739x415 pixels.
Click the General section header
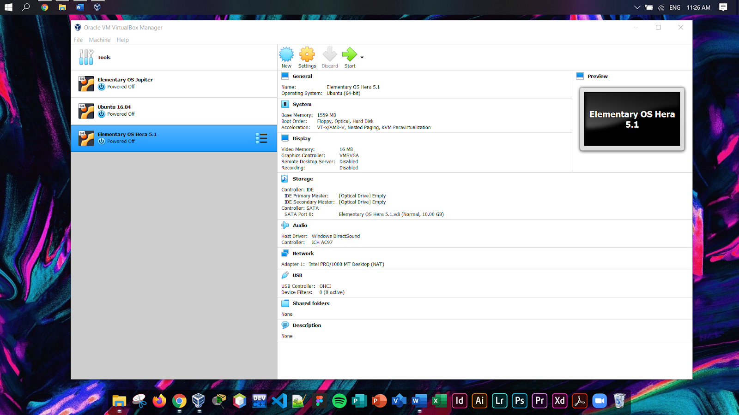point(303,77)
